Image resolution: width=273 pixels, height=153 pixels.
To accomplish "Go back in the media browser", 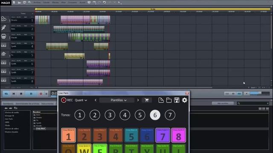I will pos(6,108).
